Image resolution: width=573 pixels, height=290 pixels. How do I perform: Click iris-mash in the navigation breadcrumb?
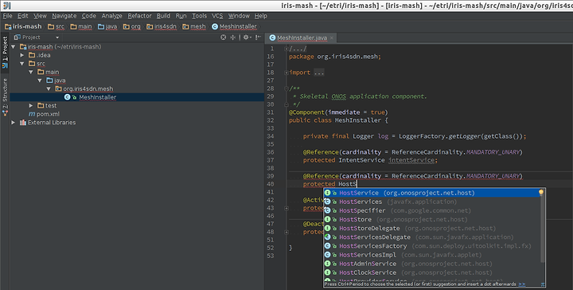[23, 26]
